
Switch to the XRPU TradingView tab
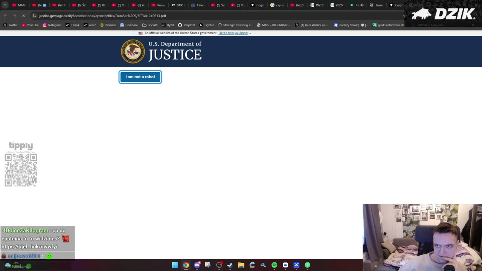click(178, 5)
